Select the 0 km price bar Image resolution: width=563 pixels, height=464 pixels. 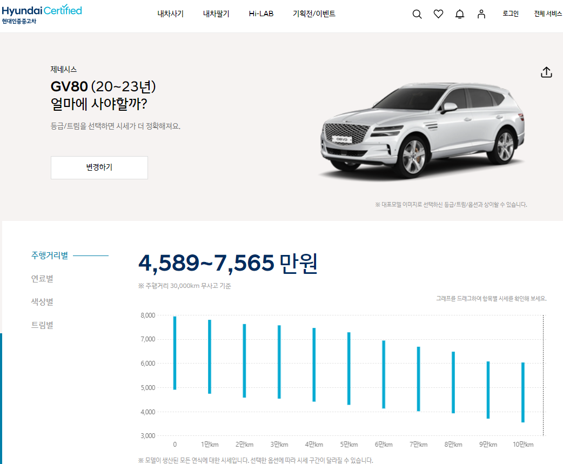point(175,353)
